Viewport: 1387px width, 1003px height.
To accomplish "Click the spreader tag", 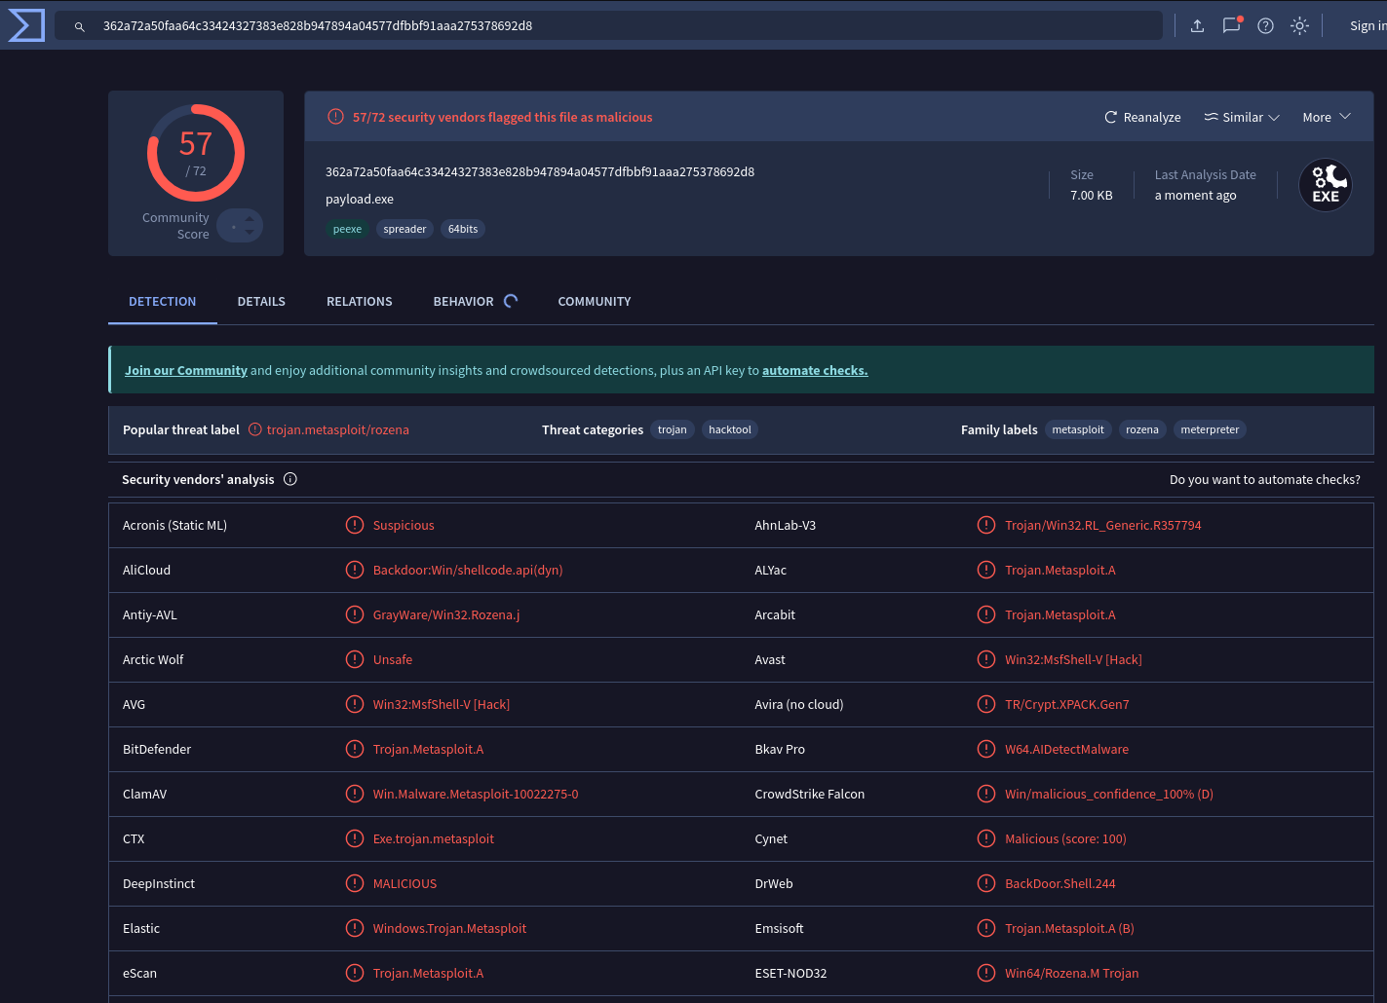I will [405, 229].
